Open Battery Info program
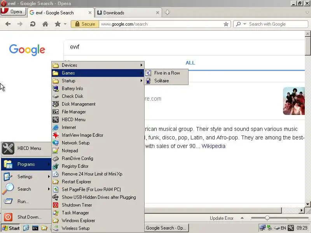 coord(98,89)
